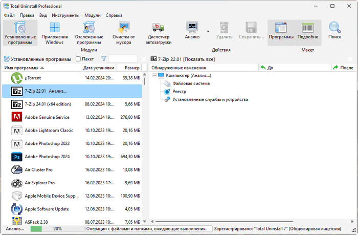Viewport: 358px width, 235px height.
Task: Select Apple Software Update icon
Action: pos(17,209)
